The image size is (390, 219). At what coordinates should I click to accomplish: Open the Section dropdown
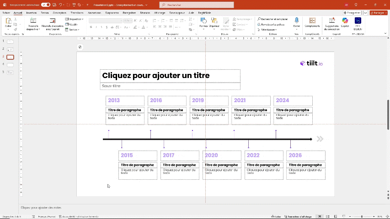click(x=73, y=30)
